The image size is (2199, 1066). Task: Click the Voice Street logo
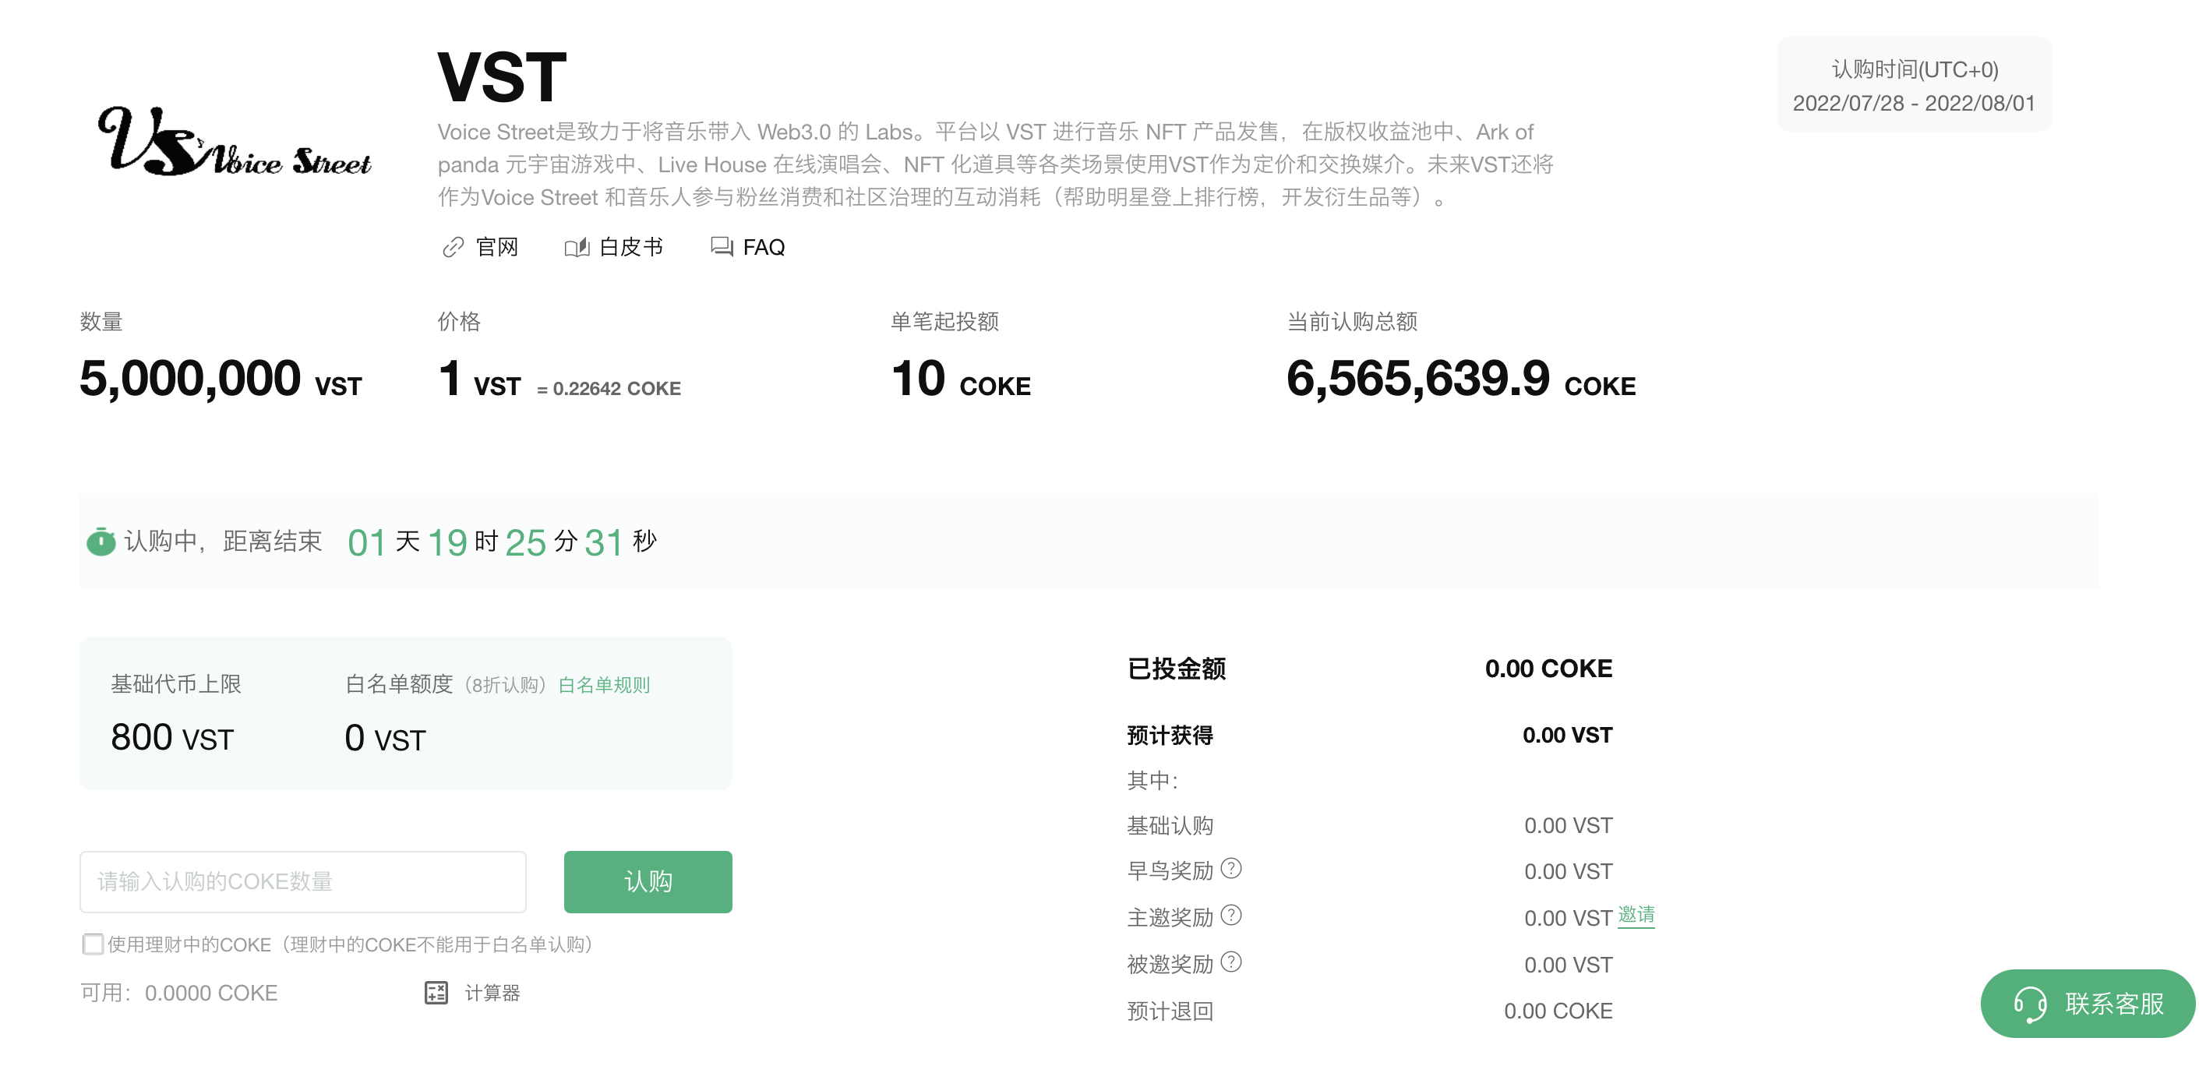[234, 143]
